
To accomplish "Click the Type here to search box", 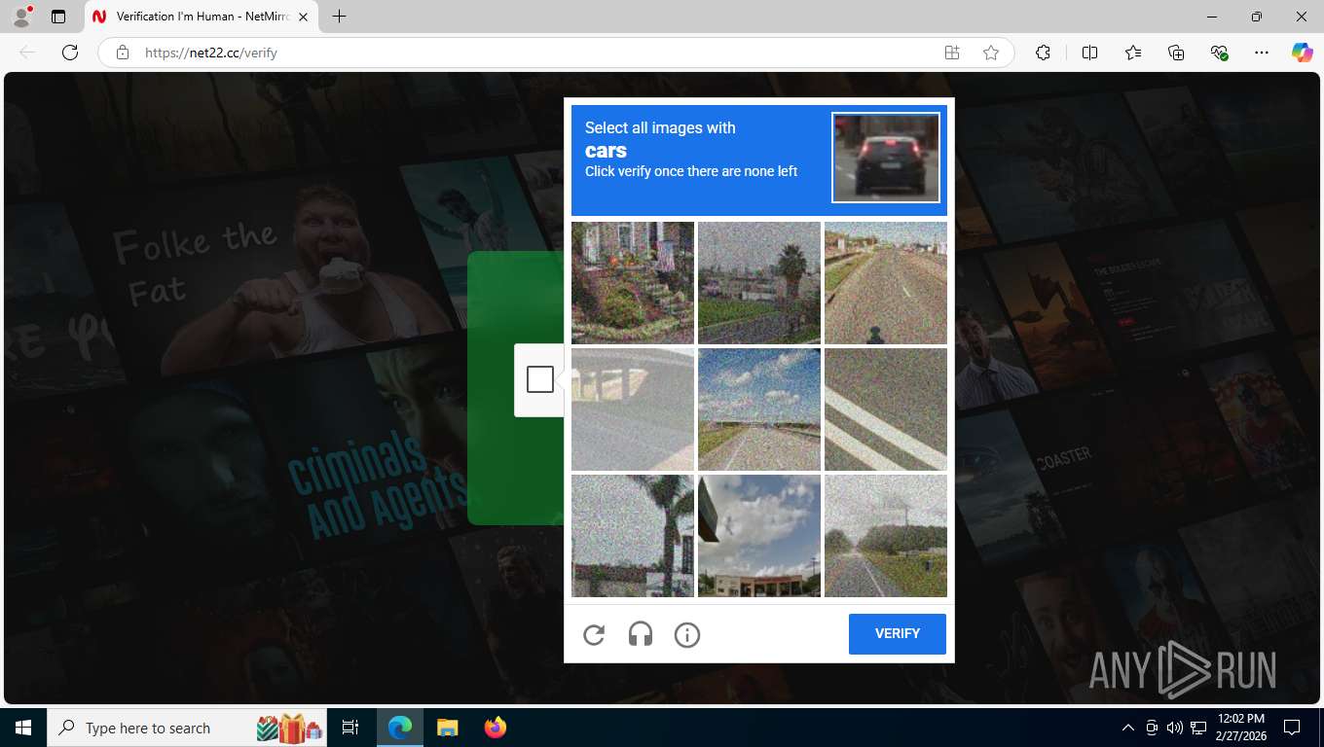I will coord(188,728).
